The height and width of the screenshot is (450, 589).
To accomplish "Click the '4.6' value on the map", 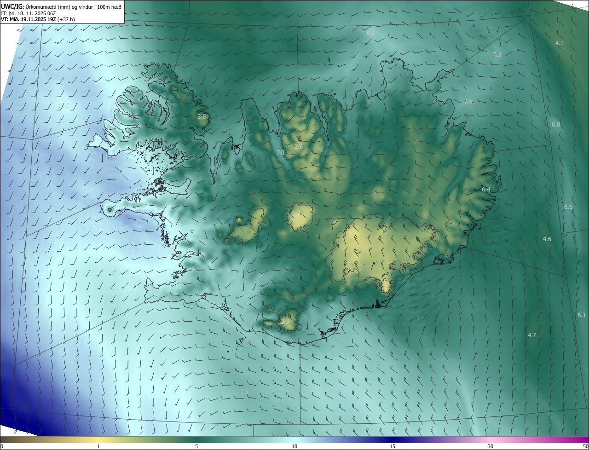I will tap(547, 239).
